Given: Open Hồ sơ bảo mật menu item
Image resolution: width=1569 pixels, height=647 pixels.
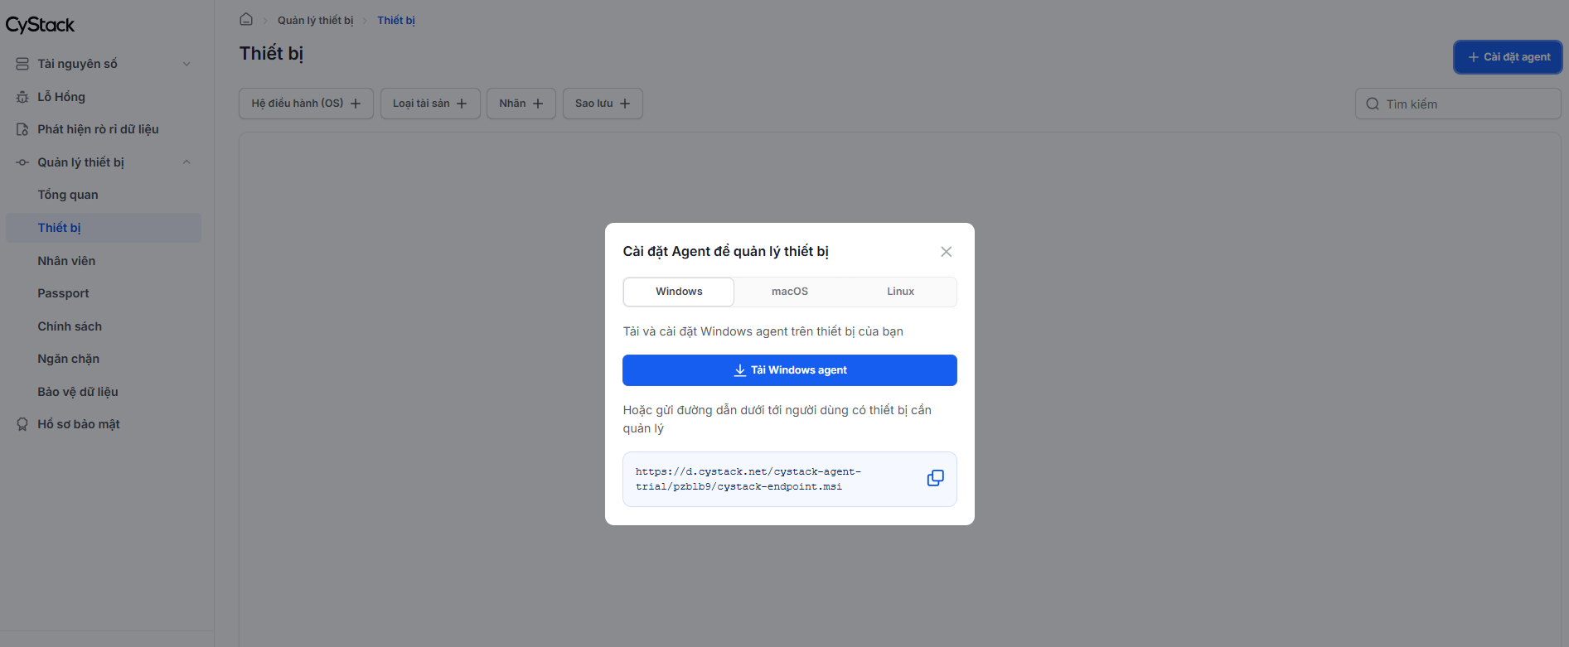Looking at the screenshot, I should click(x=104, y=424).
